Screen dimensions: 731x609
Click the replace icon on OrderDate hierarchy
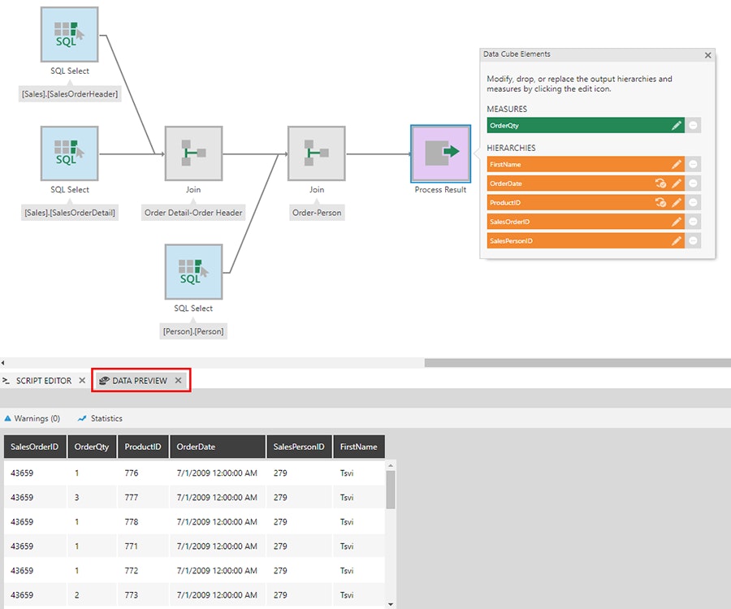point(660,184)
